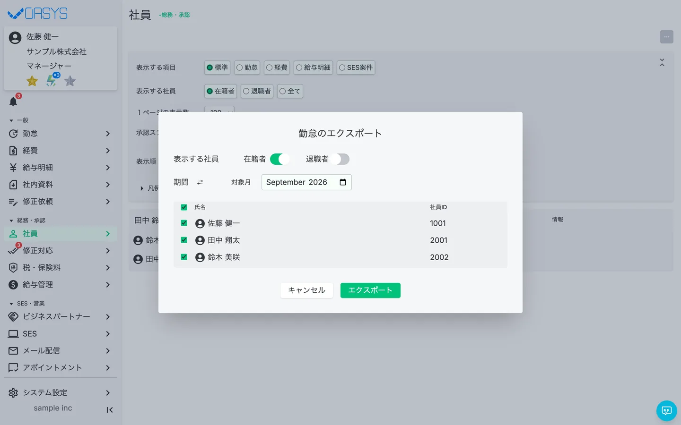The height and width of the screenshot is (425, 681).
Task: Toggle the 退職者 switch
Action: [340, 159]
